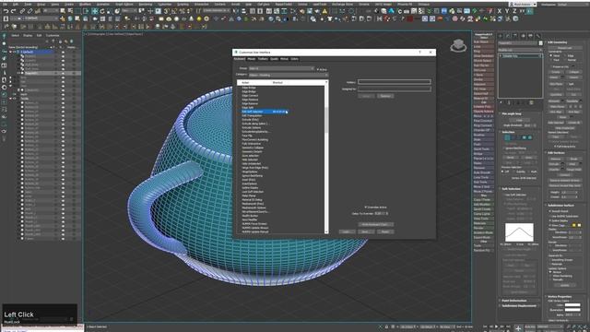590x332 pixels.
Task: Open the Hierarchy command panel tab icon
Action: pos(516,36)
